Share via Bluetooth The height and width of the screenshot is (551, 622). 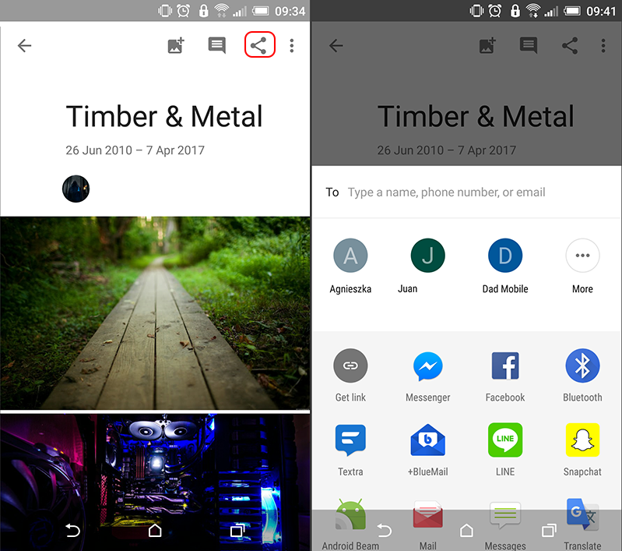coord(582,376)
